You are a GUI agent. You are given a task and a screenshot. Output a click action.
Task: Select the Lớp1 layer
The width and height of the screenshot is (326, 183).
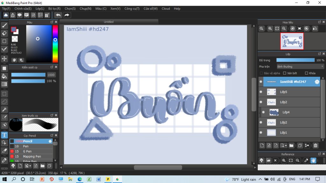[289, 132]
